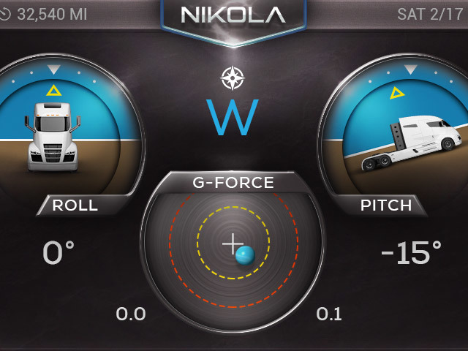Click the blue W heading letter
The height and width of the screenshot is (351, 468).
tap(233, 117)
